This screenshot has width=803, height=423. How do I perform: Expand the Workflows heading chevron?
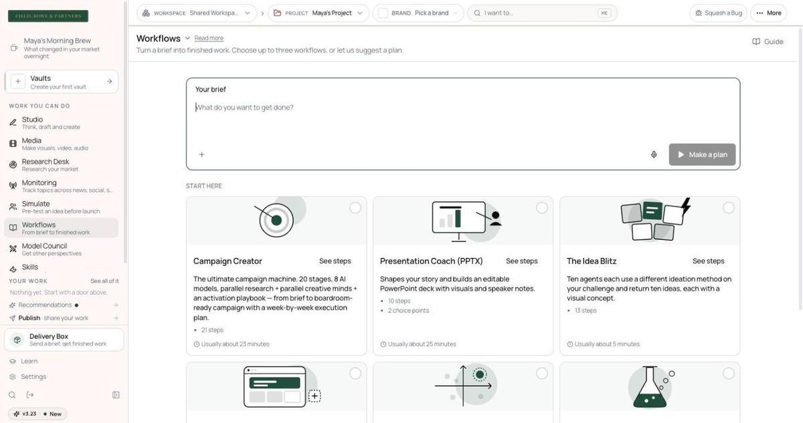tap(187, 38)
